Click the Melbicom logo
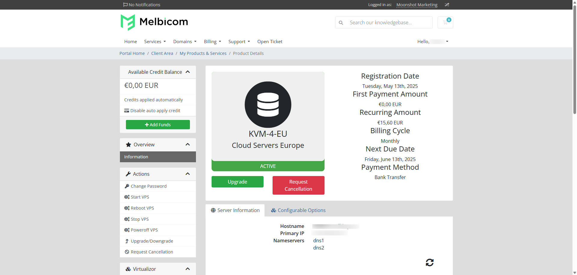The image size is (577, 275). tap(154, 22)
